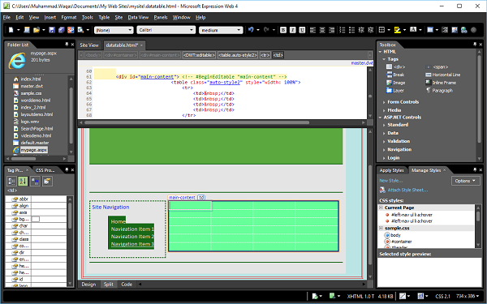Click bgcolor swatch in Tag Properties
Screen dimensions: 487x304
36,219
